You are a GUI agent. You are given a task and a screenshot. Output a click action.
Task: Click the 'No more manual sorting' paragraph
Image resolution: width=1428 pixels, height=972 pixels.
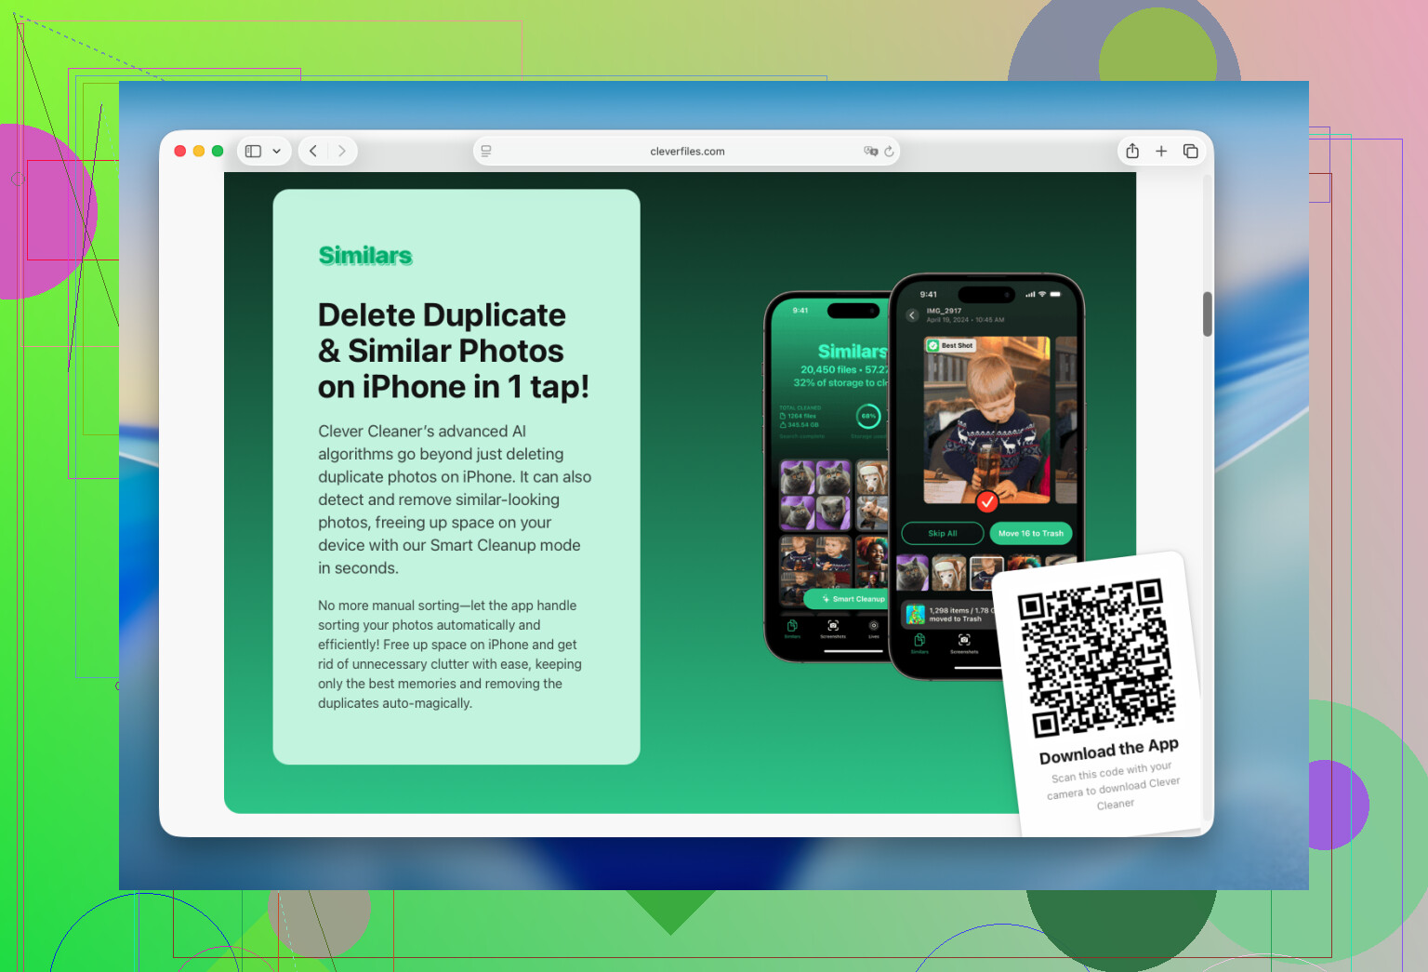tap(450, 654)
